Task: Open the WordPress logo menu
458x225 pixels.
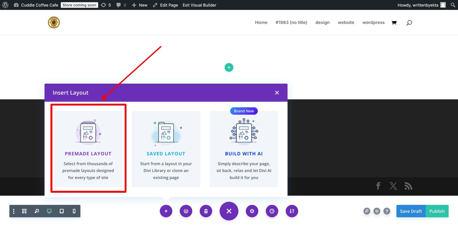Action: [x=5, y=5]
